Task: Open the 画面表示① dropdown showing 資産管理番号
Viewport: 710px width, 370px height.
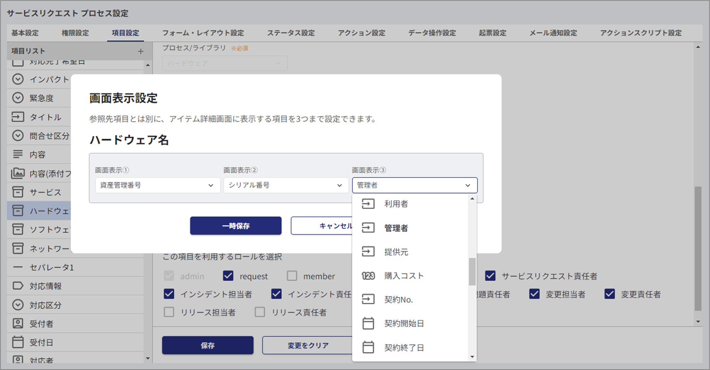Action: pos(158,185)
